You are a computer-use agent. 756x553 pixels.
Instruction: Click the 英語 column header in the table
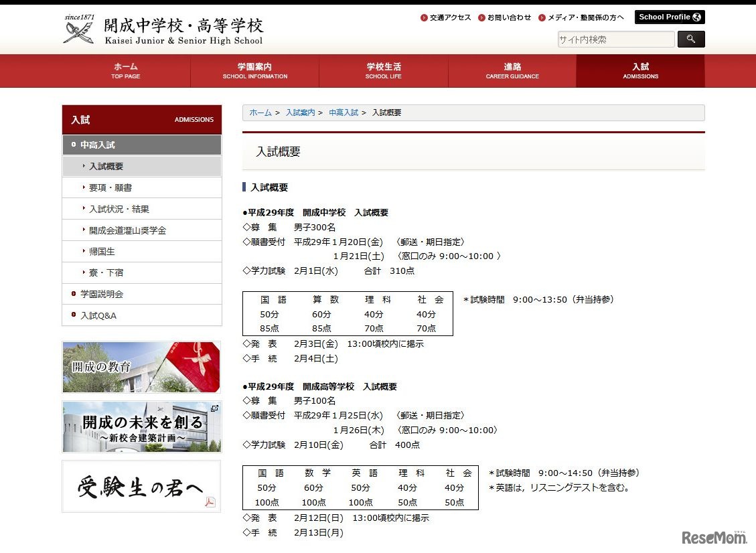(364, 473)
